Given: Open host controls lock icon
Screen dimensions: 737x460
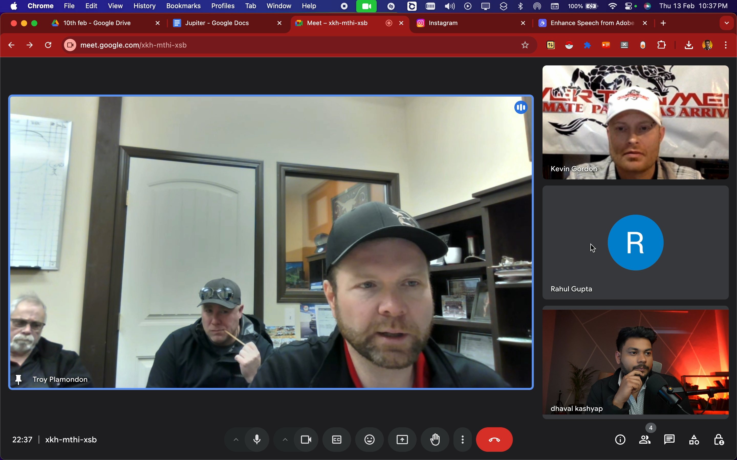Looking at the screenshot, I should point(719,440).
